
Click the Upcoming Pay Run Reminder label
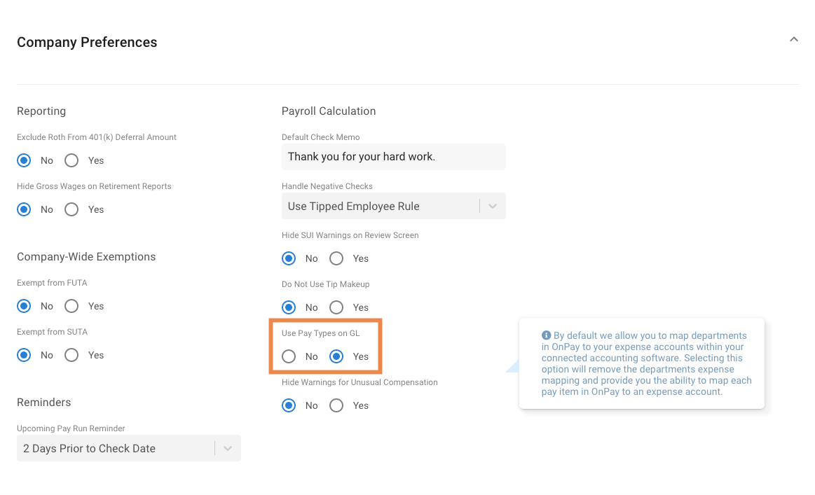(71, 428)
